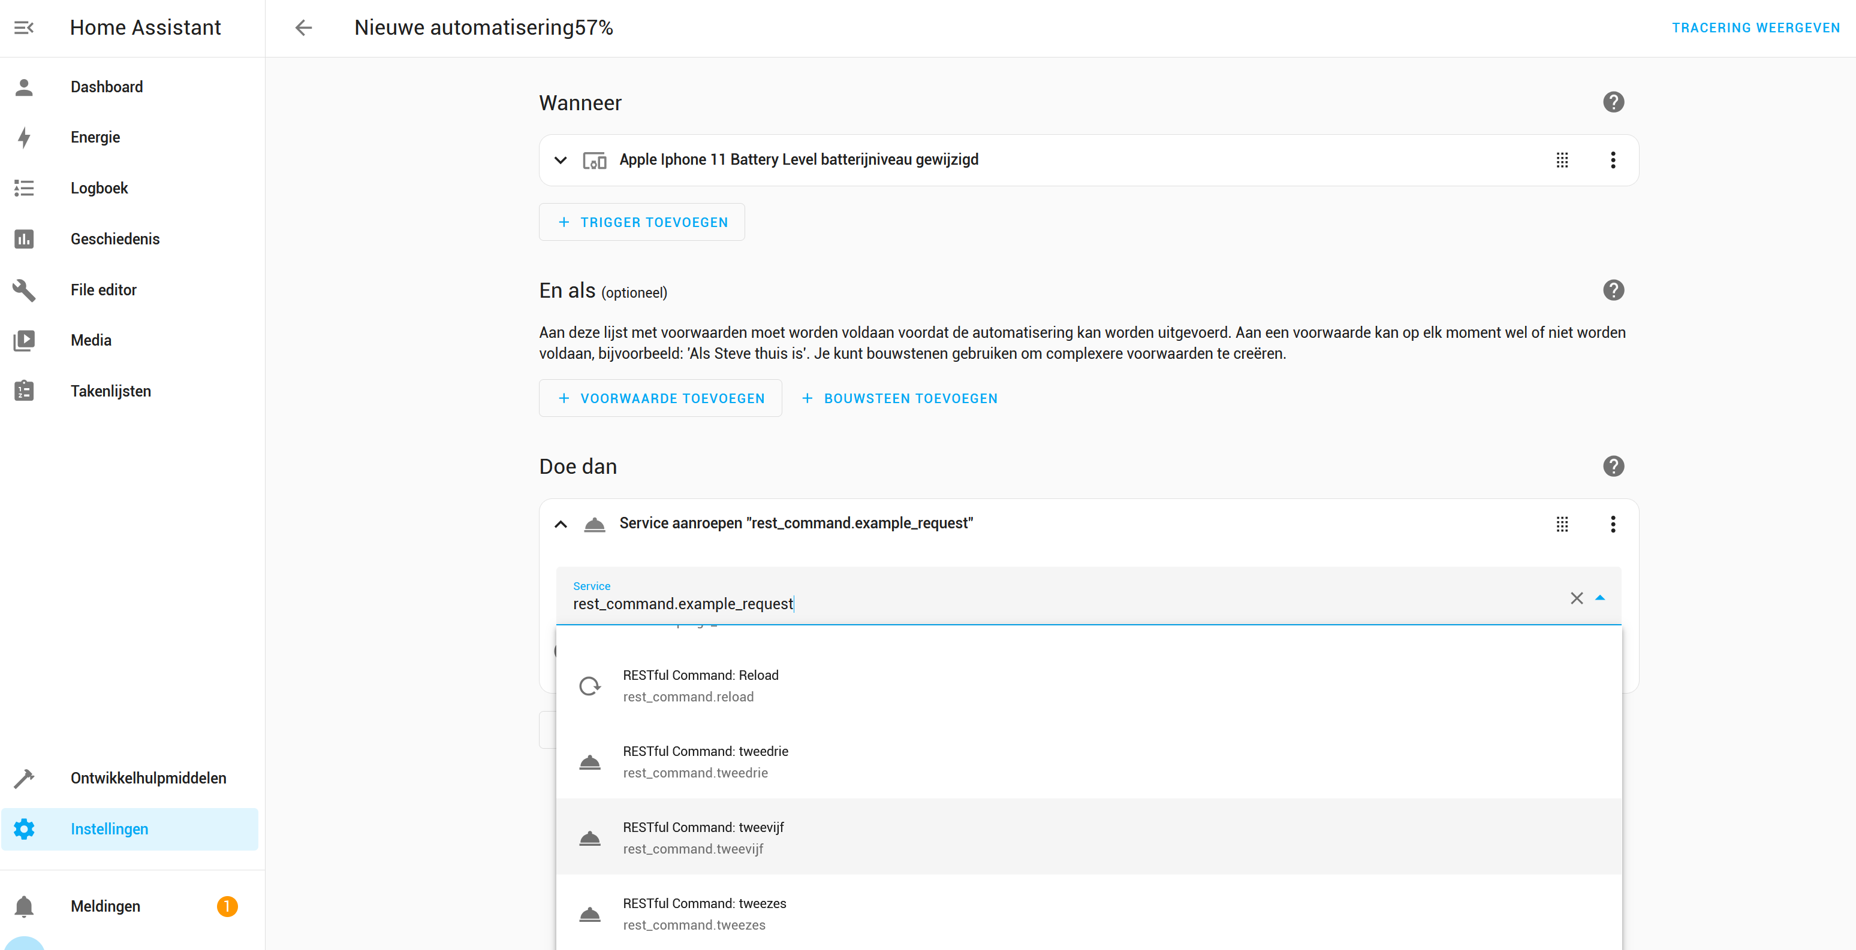This screenshot has height=950, width=1856.
Task: Click the Meldingen bell icon
Action: click(24, 906)
